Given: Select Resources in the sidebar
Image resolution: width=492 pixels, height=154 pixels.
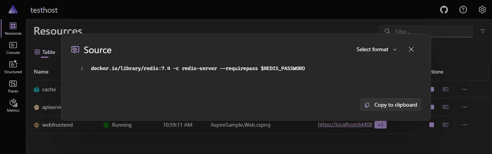Looking at the screenshot, I should coord(13,28).
